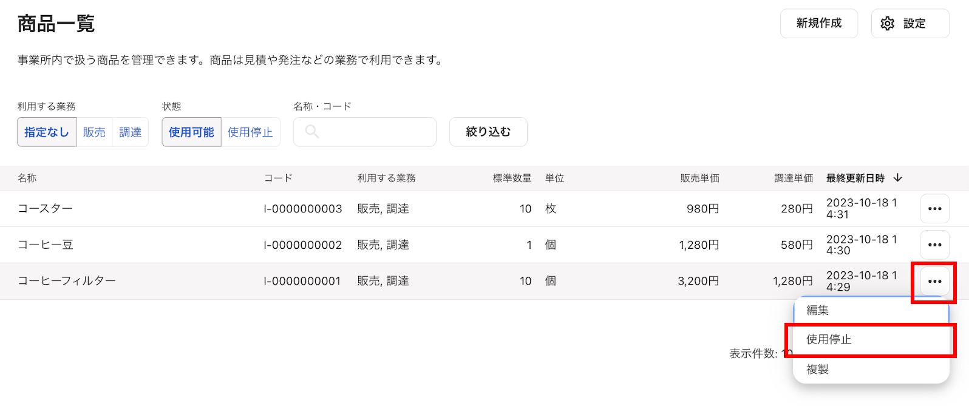969x406 pixels.
Task: Click the 名称 column header
Action: tap(27, 178)
